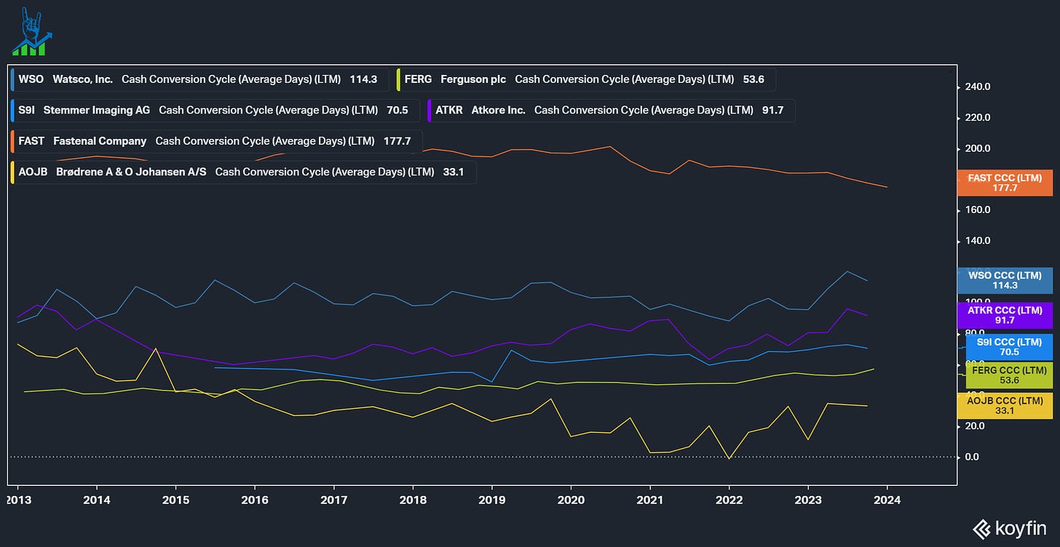Select the FERG Ferguson plc legend entry
The width and height of the screenshot is (1060, 547).
(x=586, y=79)
